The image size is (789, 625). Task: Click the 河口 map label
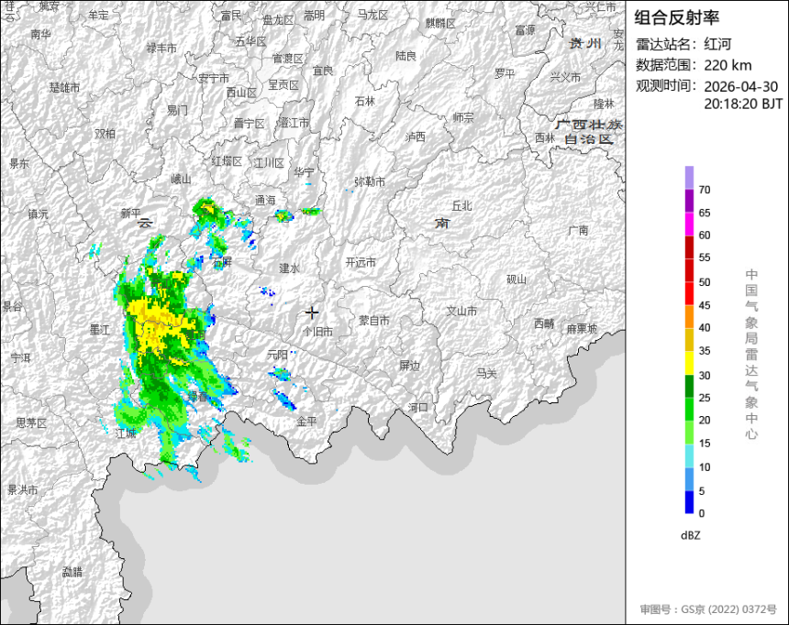[x=418, y=407]
